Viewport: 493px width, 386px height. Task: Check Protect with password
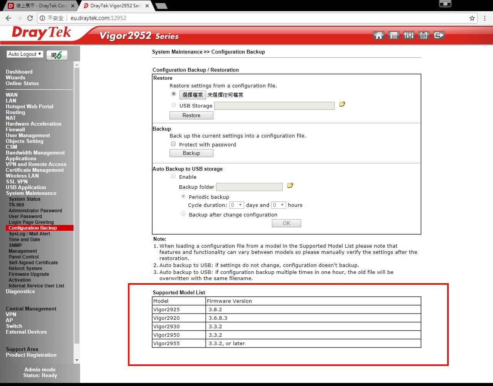(173, 144)
